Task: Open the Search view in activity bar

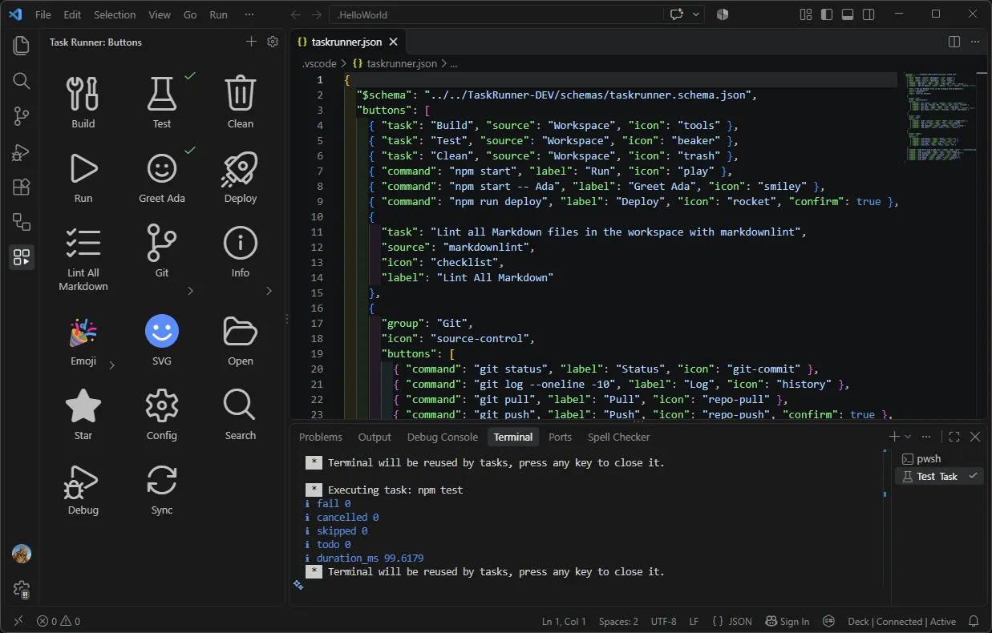Action: tap(22, 81)
